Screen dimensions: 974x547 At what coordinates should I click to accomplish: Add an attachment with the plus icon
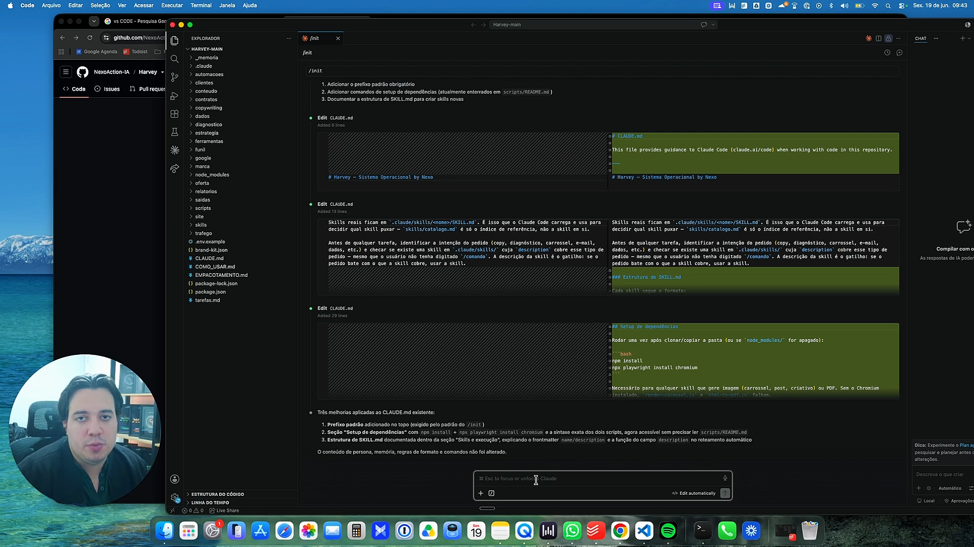(x=481, y=493)
